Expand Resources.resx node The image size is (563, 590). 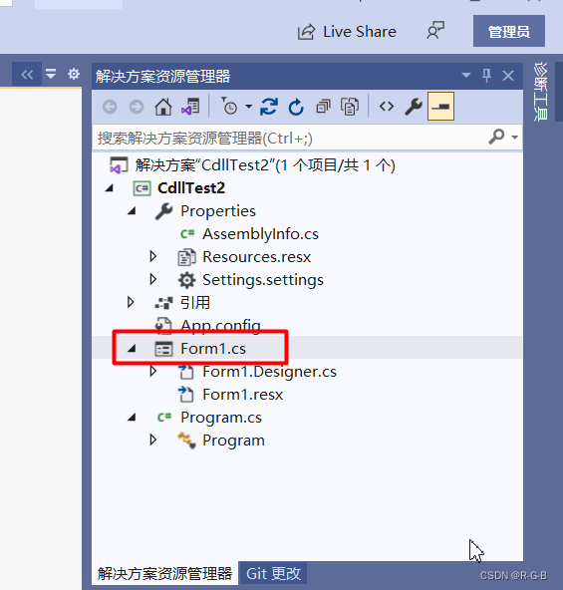pos(152,256)
